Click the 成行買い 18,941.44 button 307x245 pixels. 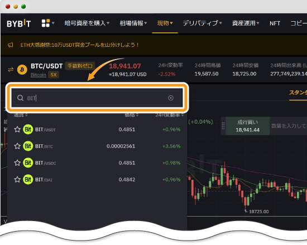(x=247, y=126)
